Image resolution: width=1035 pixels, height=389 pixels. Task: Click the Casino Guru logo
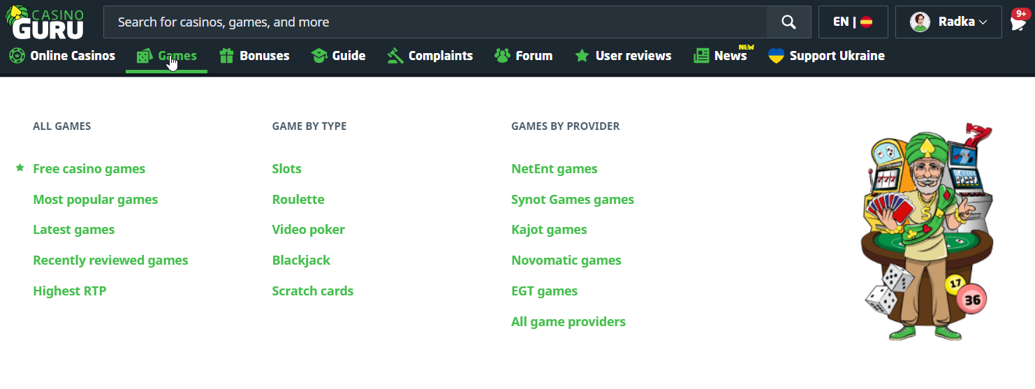pyautogui.click(x=47, y=22)
